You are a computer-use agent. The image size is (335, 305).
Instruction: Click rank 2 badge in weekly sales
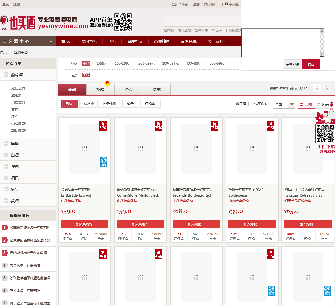click(x=4, y=240)
